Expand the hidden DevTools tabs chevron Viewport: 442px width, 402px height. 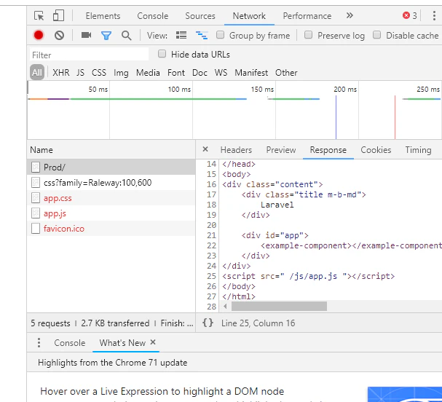[350, 15]
